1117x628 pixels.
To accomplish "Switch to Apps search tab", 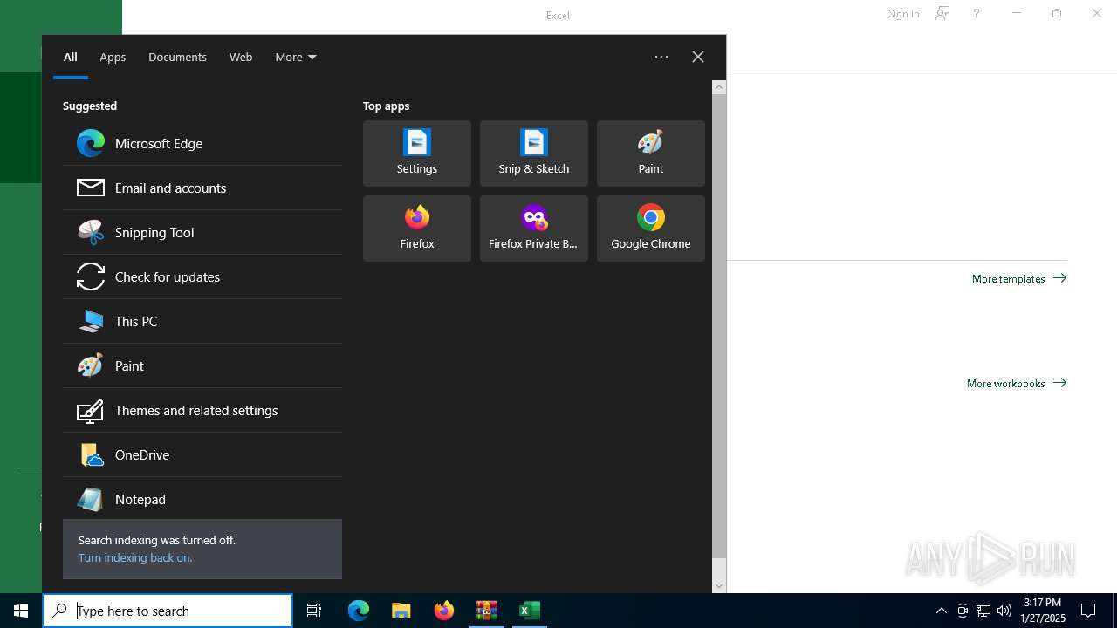I will point(113,57).
